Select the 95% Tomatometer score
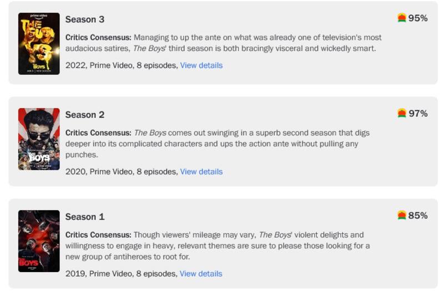 pyautogui.click(x=418, y=18)
